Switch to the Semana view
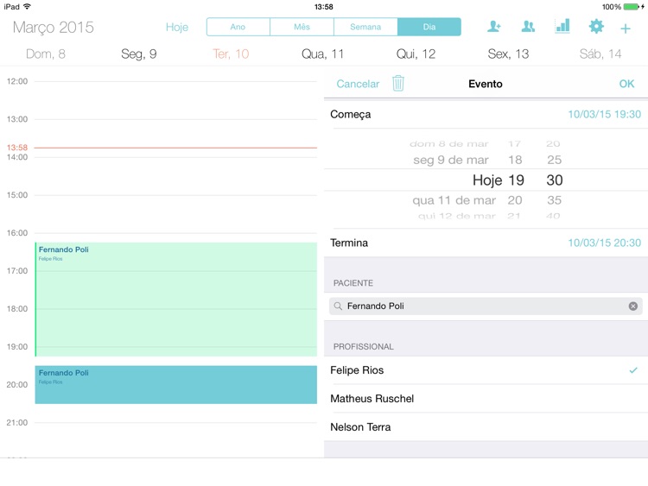The image size is (648, 486). coord(365,27)
